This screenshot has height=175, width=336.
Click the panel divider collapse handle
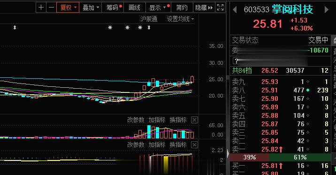(228, 77)
